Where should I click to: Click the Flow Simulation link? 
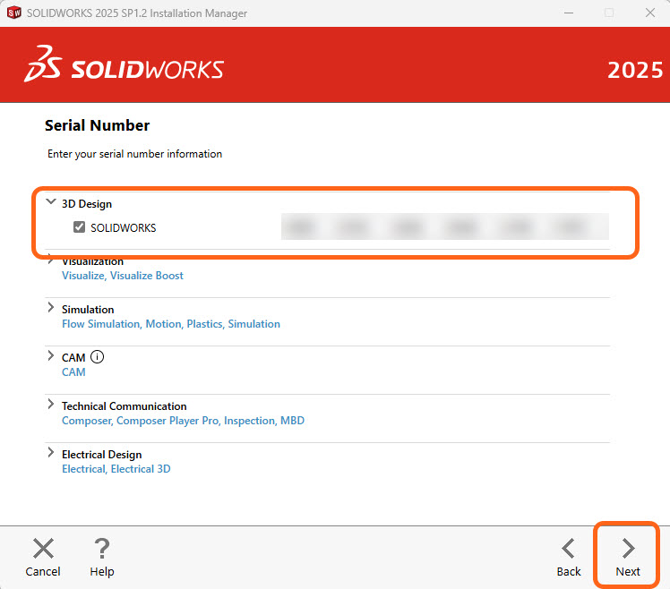[x=100, y=324]
